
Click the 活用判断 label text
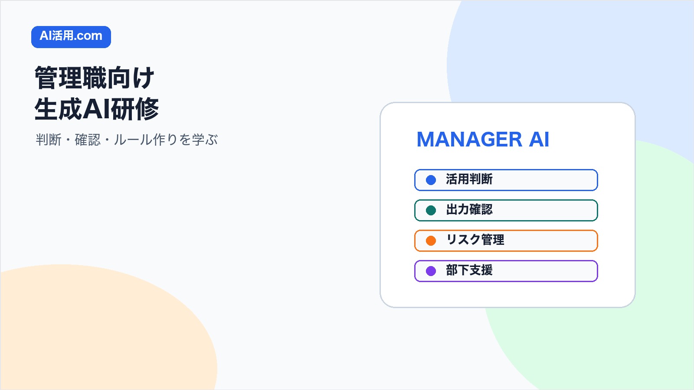coord(469,179)
